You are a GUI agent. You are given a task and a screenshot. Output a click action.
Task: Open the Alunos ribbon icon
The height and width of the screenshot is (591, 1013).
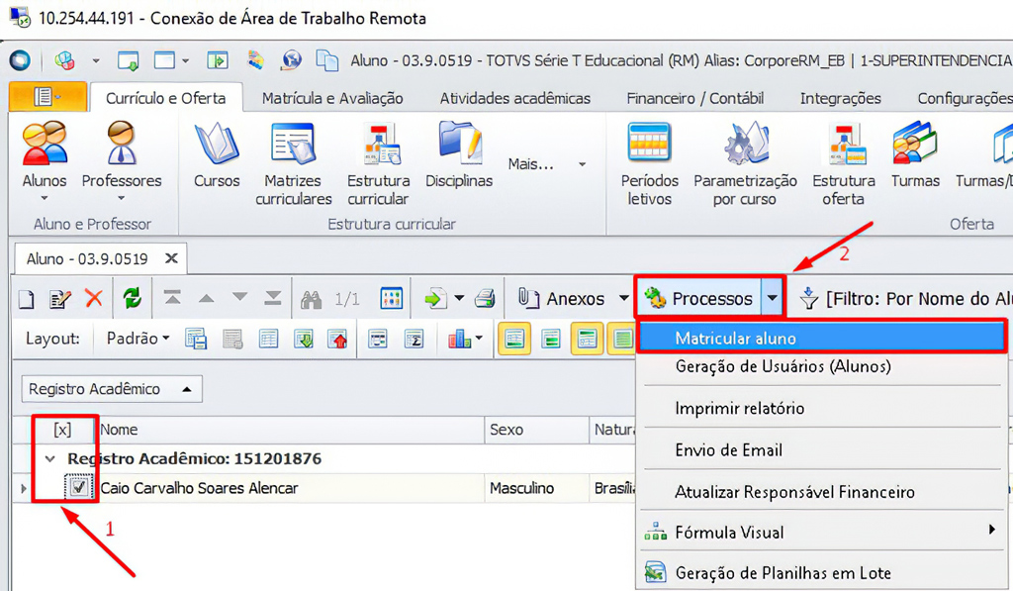pyautogui.click(x=45, y=145)
